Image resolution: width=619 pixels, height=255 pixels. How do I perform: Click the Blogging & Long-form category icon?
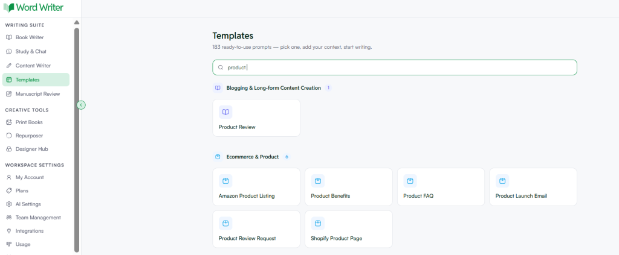pos(218,88)
